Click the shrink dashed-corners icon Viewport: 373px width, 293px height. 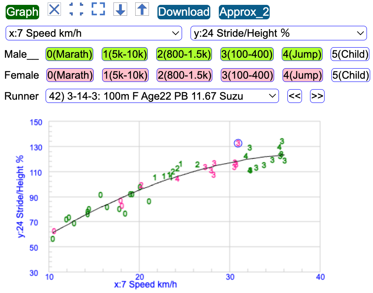(76, 9)
